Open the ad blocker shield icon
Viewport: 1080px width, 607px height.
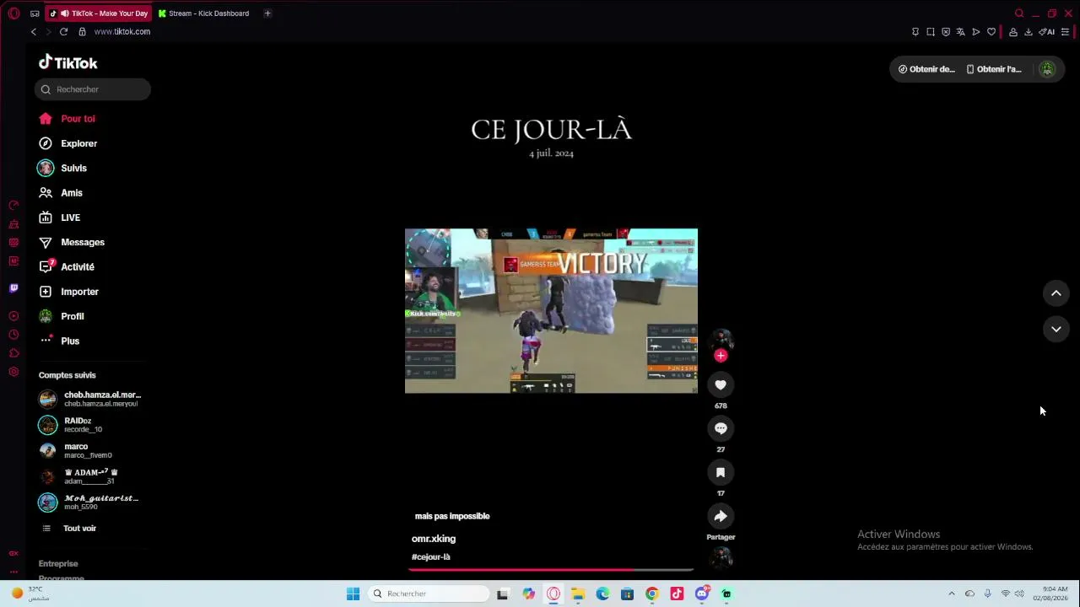pyautogui.click(x=946, y=32)
